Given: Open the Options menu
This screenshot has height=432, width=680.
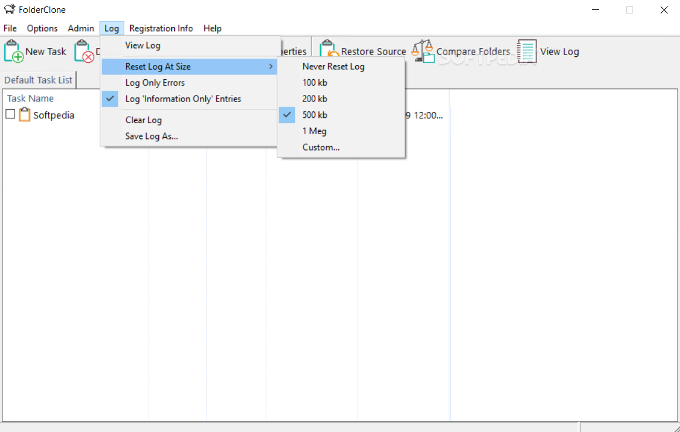Looking at the screenshot, I should (42, 28).
